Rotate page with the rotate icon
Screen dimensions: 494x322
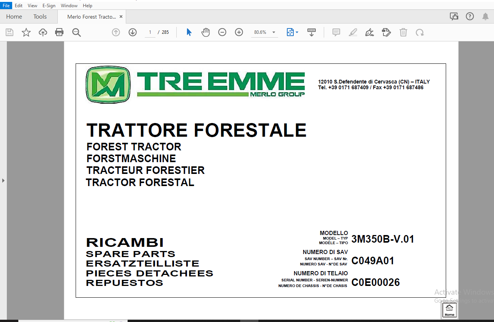(420, 33)
